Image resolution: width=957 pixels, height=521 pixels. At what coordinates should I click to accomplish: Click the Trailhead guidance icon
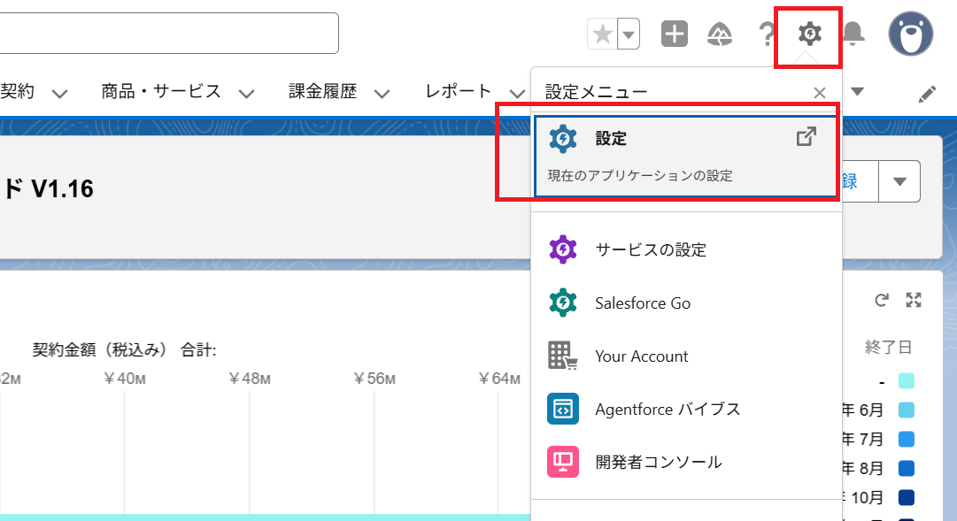coord(719,34)
